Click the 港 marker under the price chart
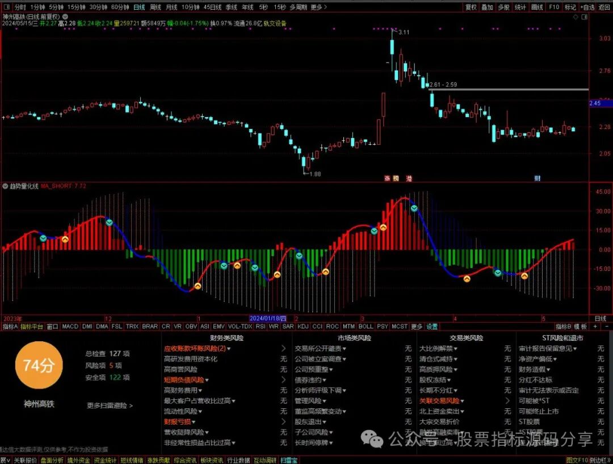The image size is (613, 464). click(409, 178)
